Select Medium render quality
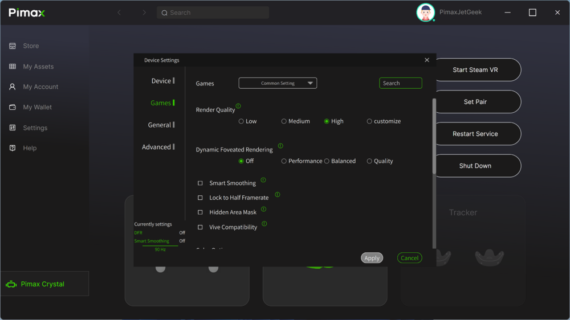Image resolution: width=570 pixels, height=320 pixels. click(x=283, y=121)
